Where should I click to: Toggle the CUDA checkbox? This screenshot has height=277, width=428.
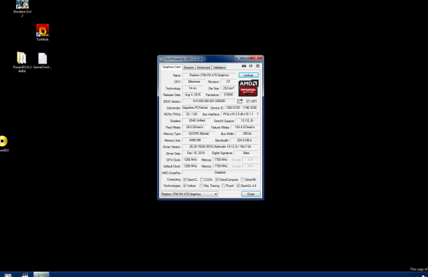[x=202, y=180]
